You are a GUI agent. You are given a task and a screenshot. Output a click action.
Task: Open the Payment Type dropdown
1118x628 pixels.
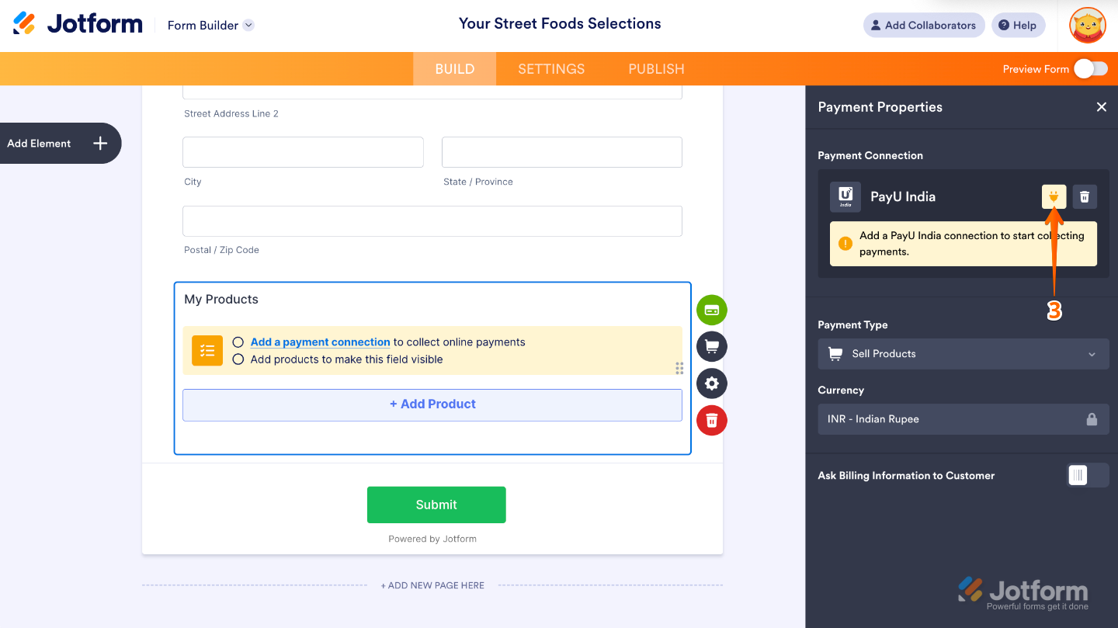coord(963,354)
